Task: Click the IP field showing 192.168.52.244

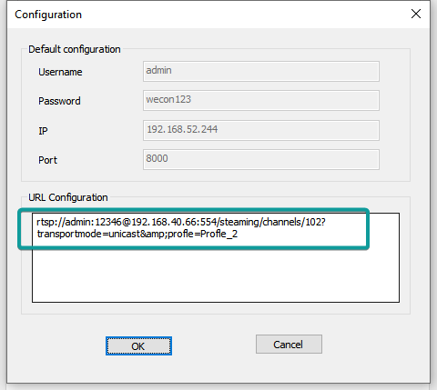Action: coord(261,130)
